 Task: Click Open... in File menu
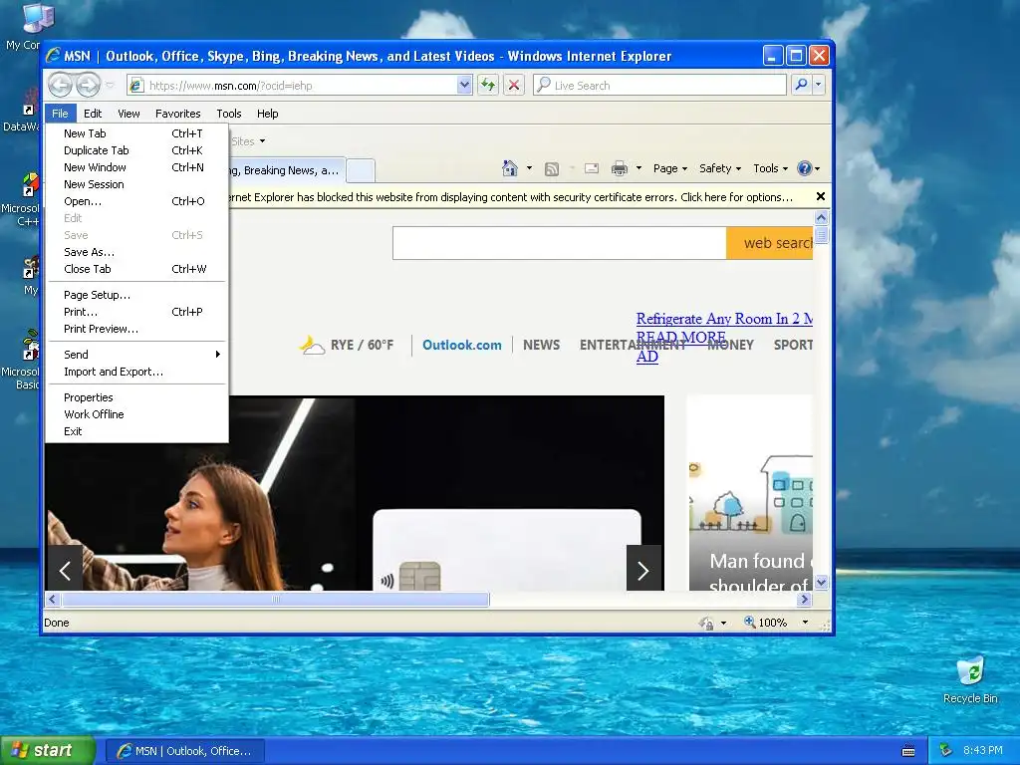tap(136, 201)
